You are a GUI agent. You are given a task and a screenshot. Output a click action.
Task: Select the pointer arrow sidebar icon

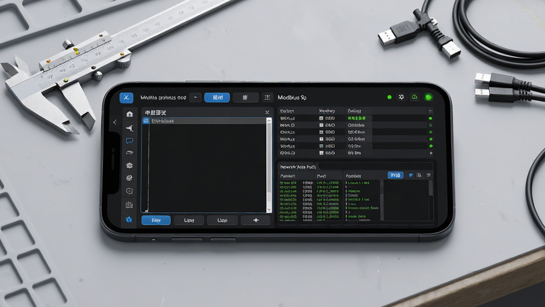[130, 128]
